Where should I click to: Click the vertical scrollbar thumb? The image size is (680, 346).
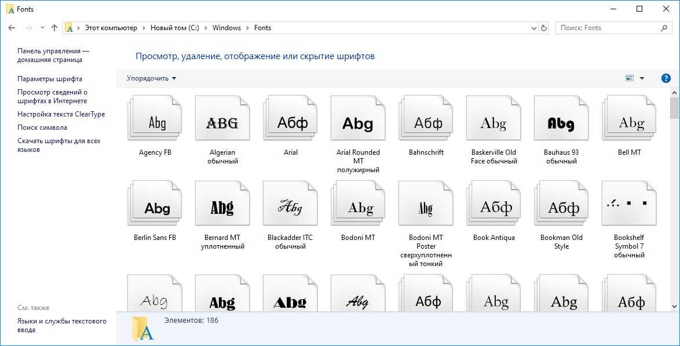674,108
